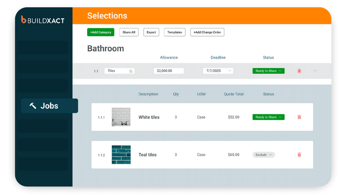
Task: Click quantity 3 in White tiles row
Action: click(176, 117)
